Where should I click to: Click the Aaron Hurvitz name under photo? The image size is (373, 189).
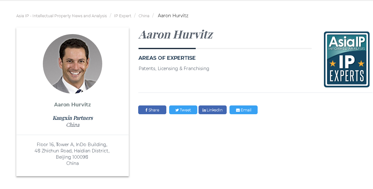[x=73, y=105]
